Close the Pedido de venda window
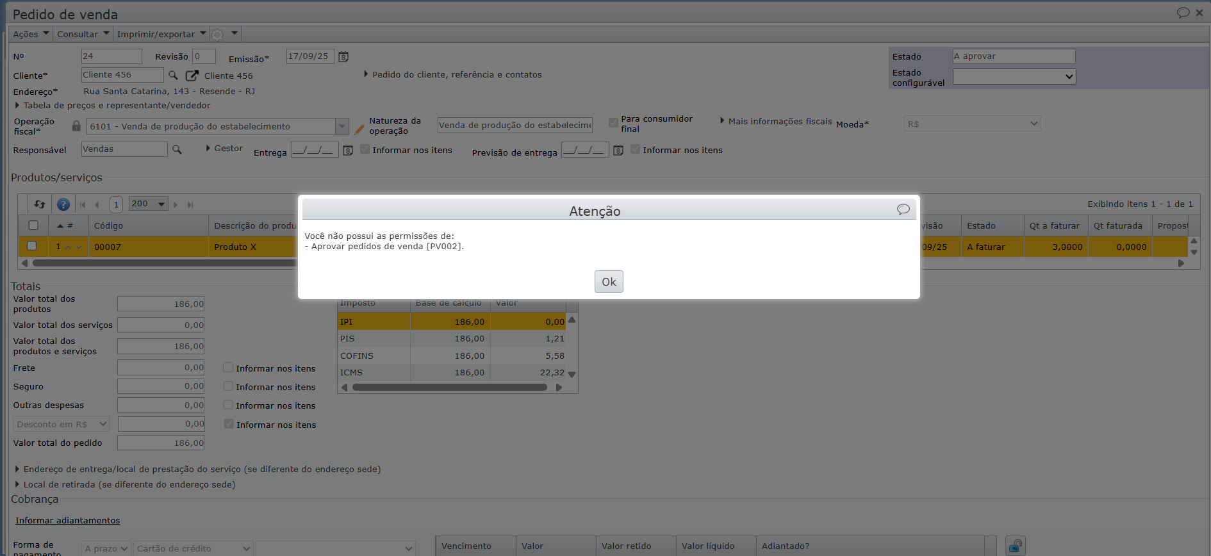Image resolution: width=1211 pixels, height=556 pixels. click(x=1199, y=13)
